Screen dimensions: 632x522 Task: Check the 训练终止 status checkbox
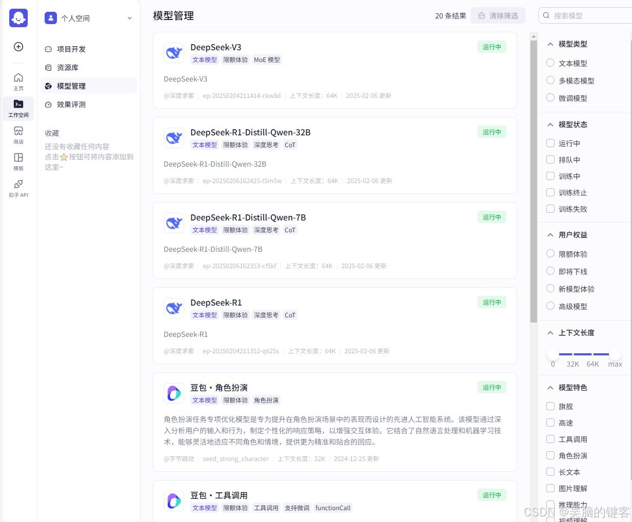click(550, 192)
